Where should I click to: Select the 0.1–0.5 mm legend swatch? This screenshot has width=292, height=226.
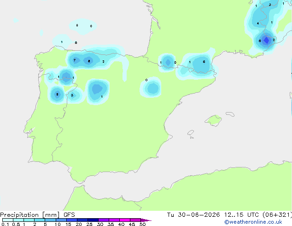(x=8, y=220)
